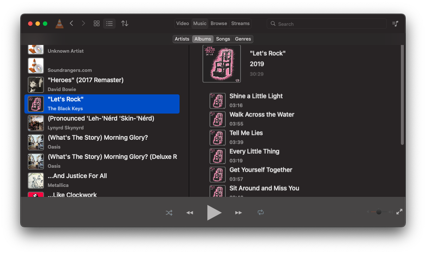Screen dimensions: 426x254
Task: Set max volume with the loud speaker icon
Action: tap(391, 212)
